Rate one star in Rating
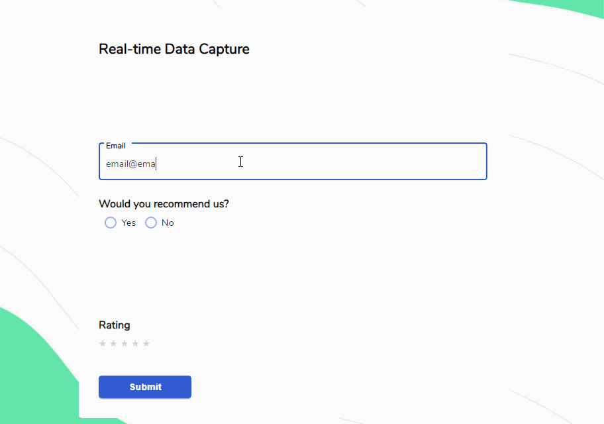 coord(103,343)
